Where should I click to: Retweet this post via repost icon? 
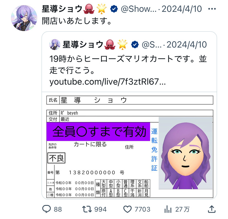point(87,209)
